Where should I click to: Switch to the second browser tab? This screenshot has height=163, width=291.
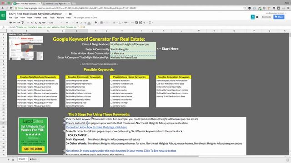coord(56,4)
